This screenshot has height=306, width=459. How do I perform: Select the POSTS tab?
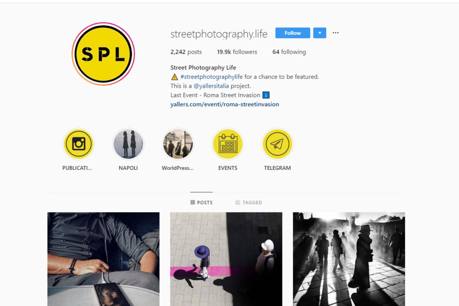point(201,203)
